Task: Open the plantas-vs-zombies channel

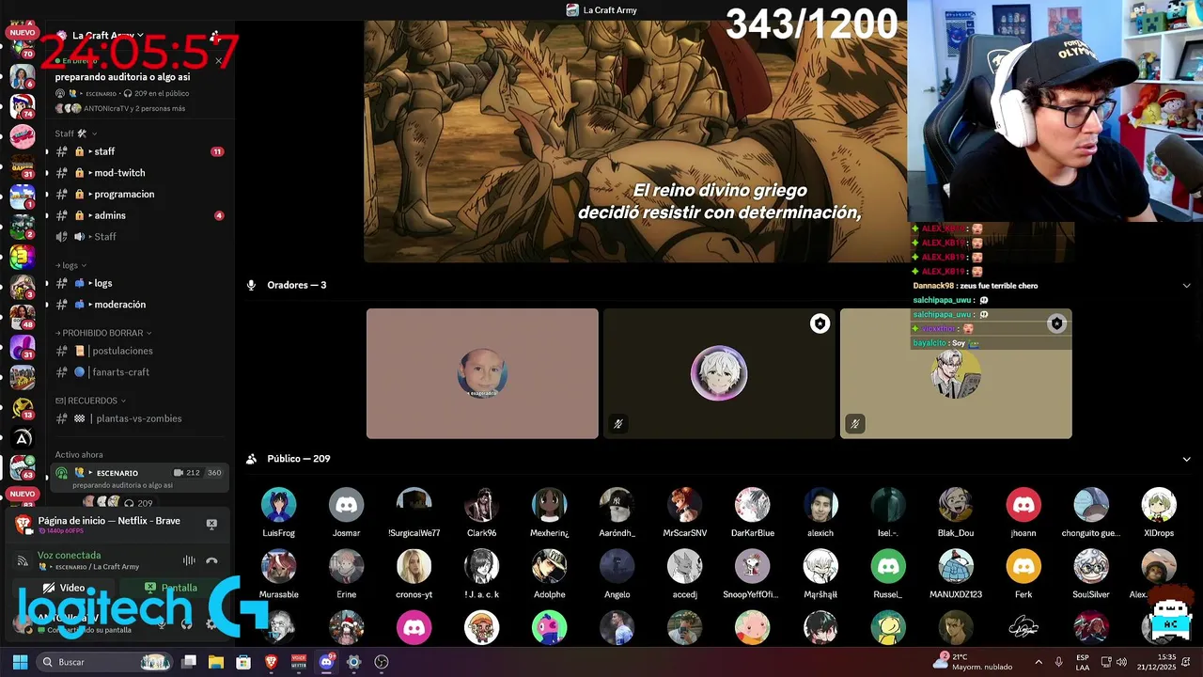Action: point(140,418)
